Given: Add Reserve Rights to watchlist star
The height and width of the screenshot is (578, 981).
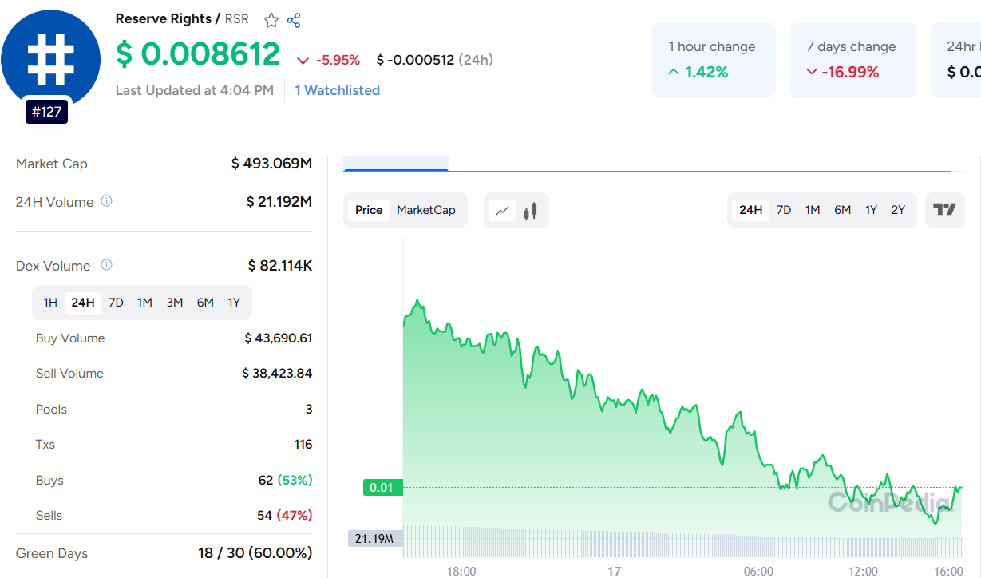Looking at the screenshot, I should click(271, 20).
